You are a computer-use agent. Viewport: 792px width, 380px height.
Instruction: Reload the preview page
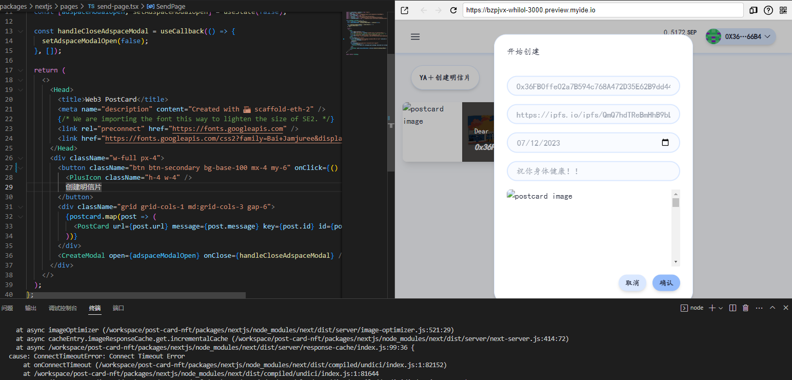pyautogui.click(x=453, y=10)
